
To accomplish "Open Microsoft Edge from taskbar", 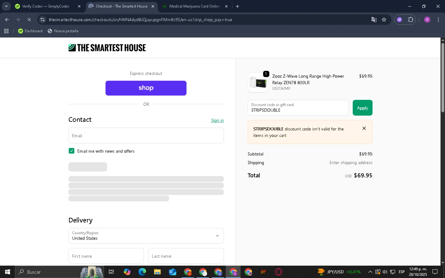I will (x=142, y=272).
